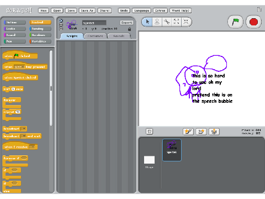265x199 pixels.
Task: Click the number field in repeat block
Action: point(18,112)
